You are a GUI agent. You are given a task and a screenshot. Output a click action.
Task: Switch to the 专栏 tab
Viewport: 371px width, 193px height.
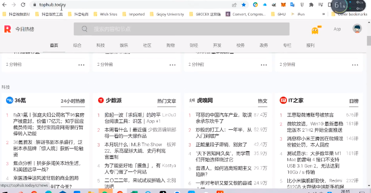(x=287, y=45)
